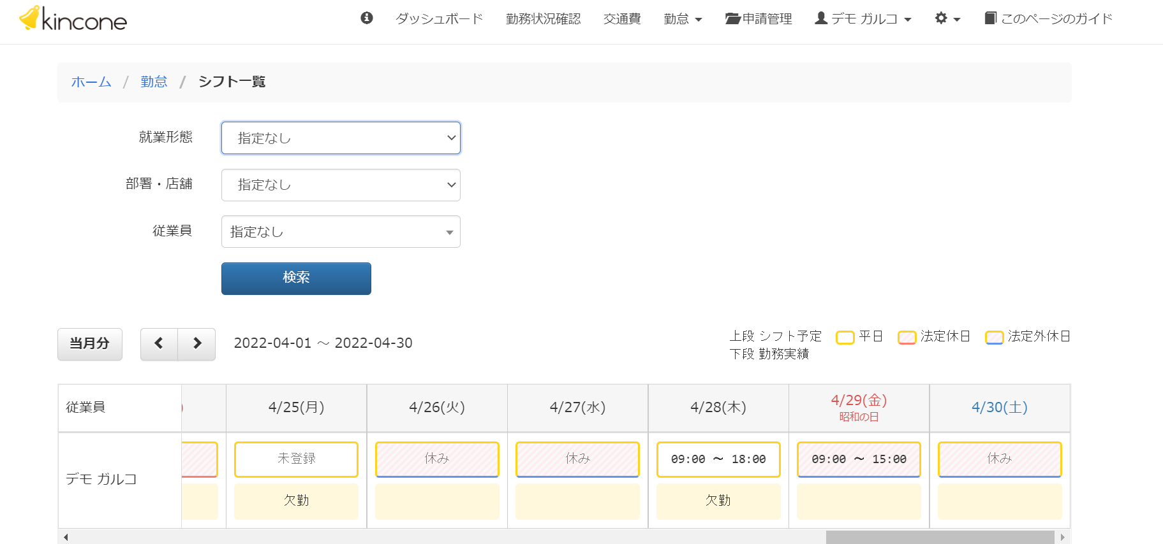Click the 検索 button

[296, 278]
